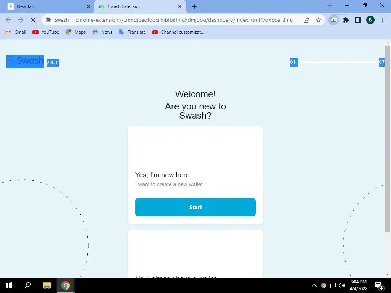Viewport: 391px width, 293px height.
Task: Click the "Yes, I'm new here" text
Action: pyautogui.click(x=162, y=175)
